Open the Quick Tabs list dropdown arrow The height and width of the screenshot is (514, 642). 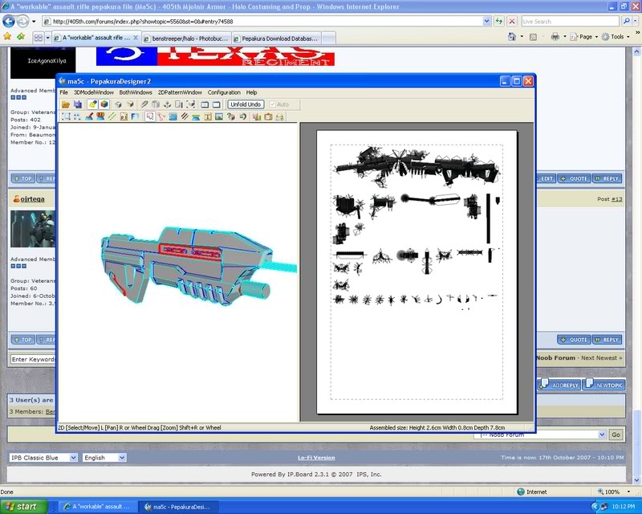[47, 38]
